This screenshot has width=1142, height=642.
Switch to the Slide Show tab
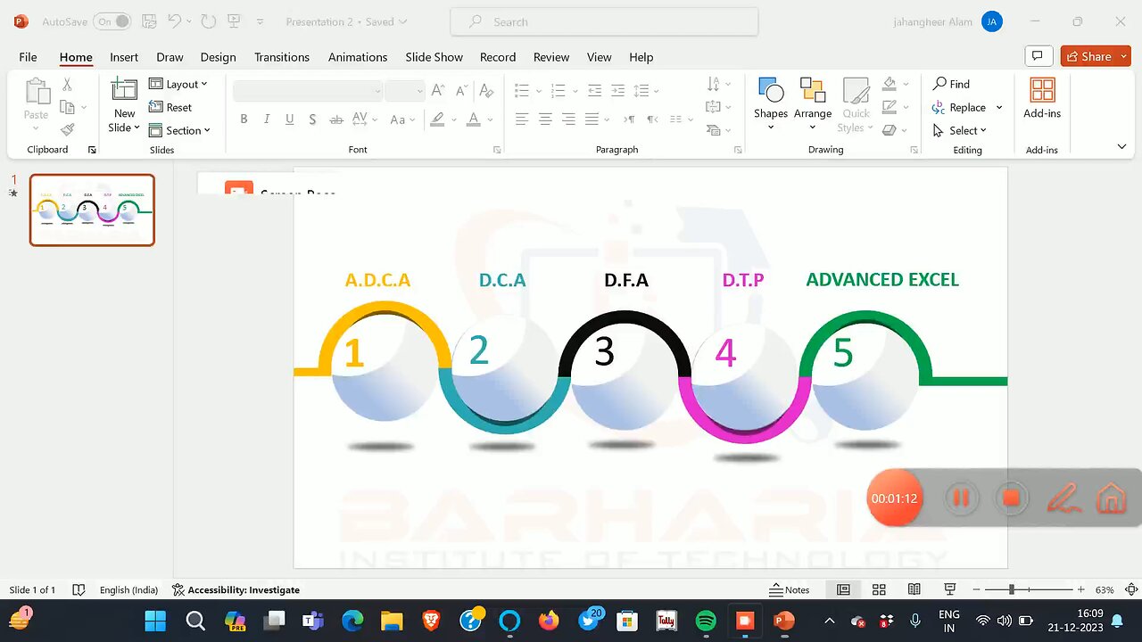click(x=434, y=57)
